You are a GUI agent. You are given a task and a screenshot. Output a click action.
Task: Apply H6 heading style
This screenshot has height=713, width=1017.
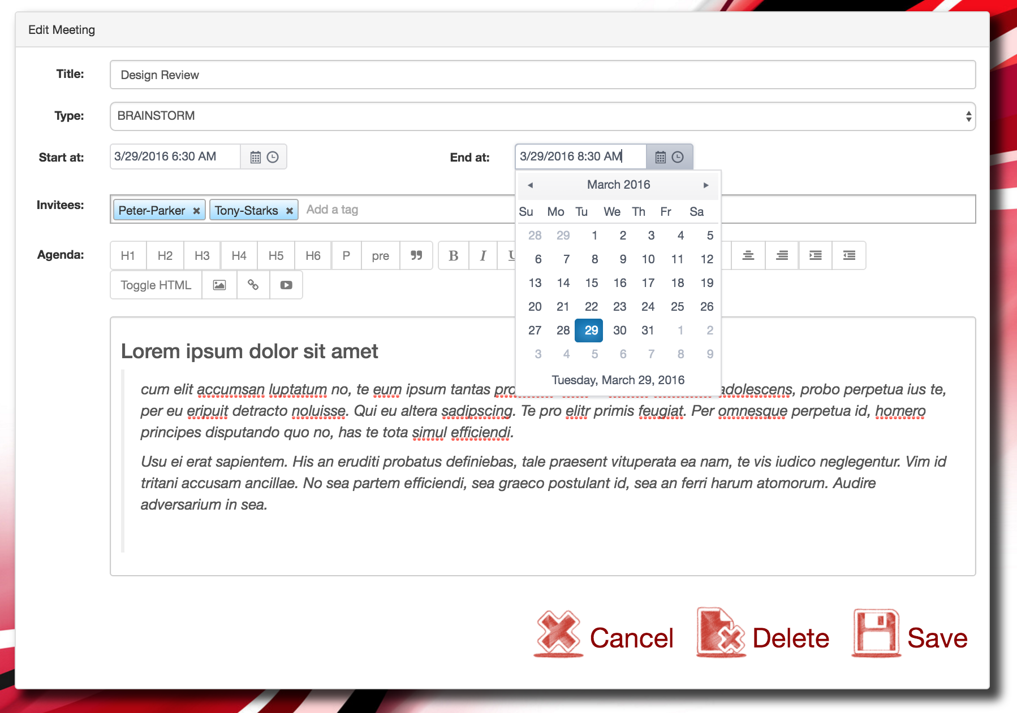coord(313,255)
